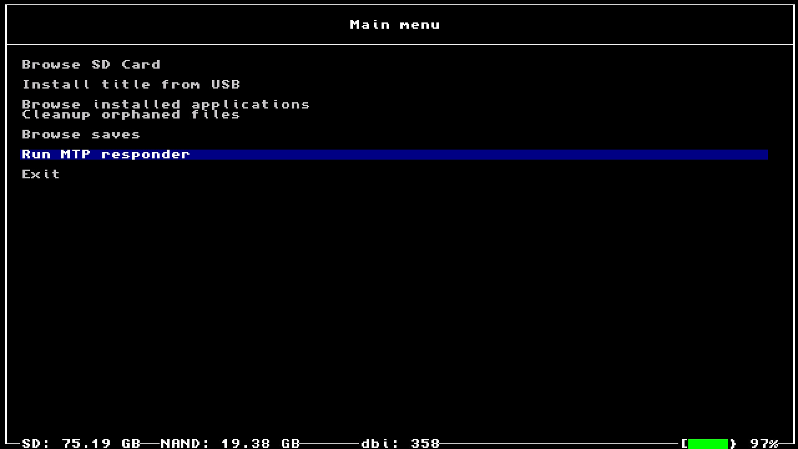Open Browse SD Card menu entry
The image size is (798, 449).
click(x=91, y=65)
